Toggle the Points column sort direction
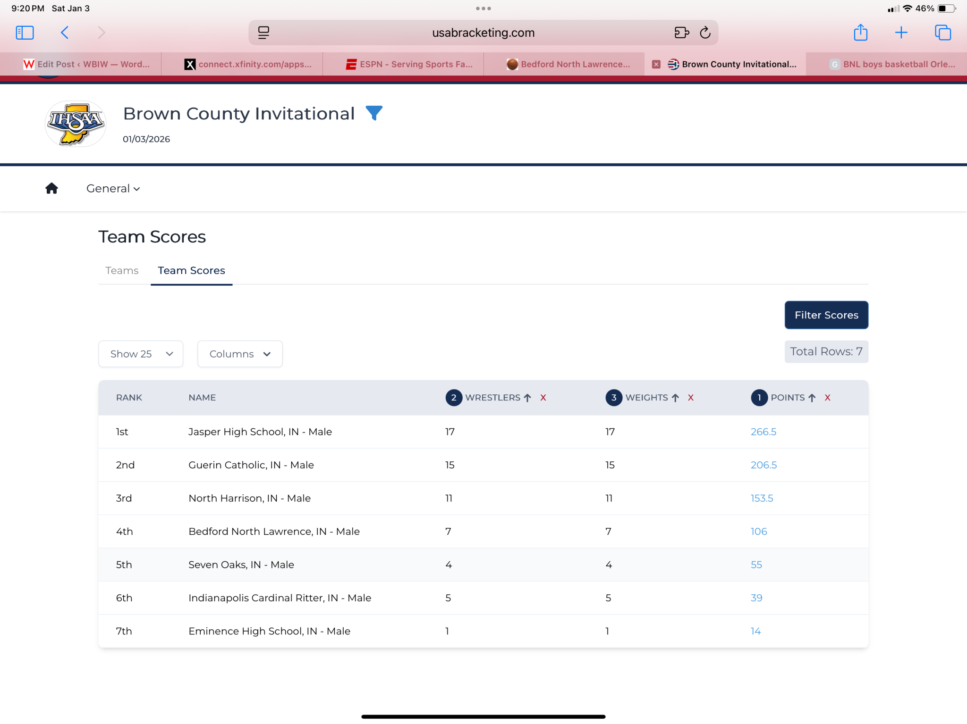Image resolution: width=967 pixels, height=724 pixels. pos(812,398)
